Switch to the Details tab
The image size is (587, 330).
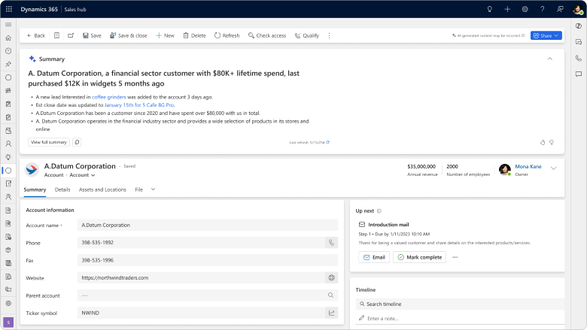(x=62, y=189)
